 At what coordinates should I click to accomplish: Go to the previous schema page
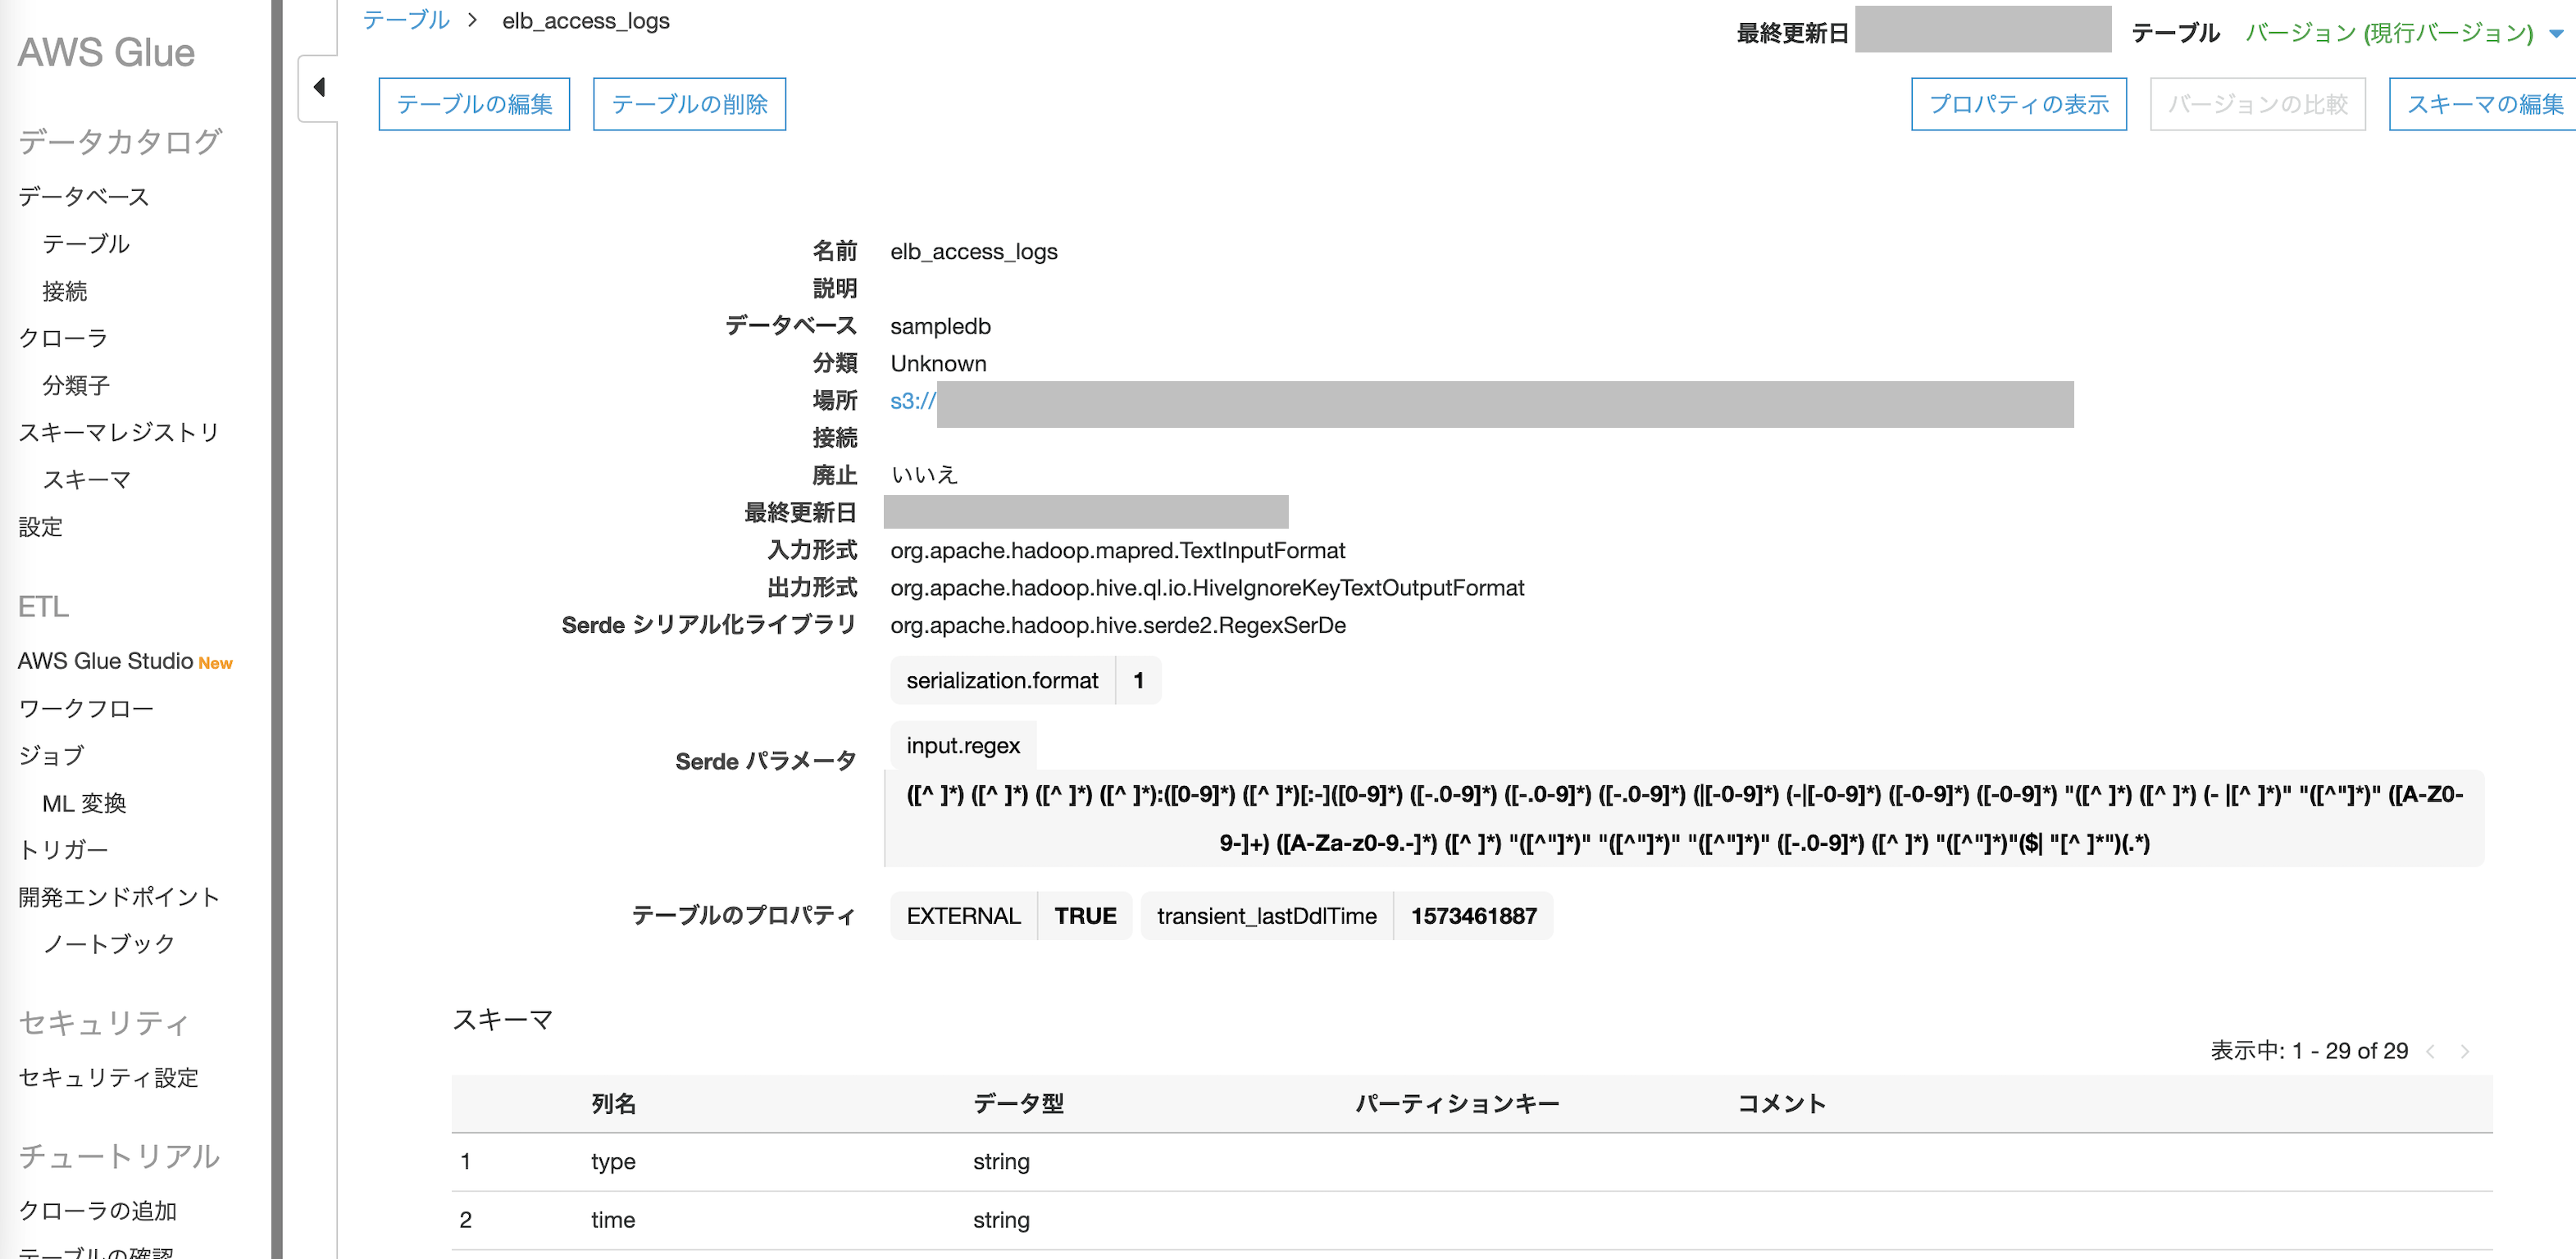pos(2430,1051)
